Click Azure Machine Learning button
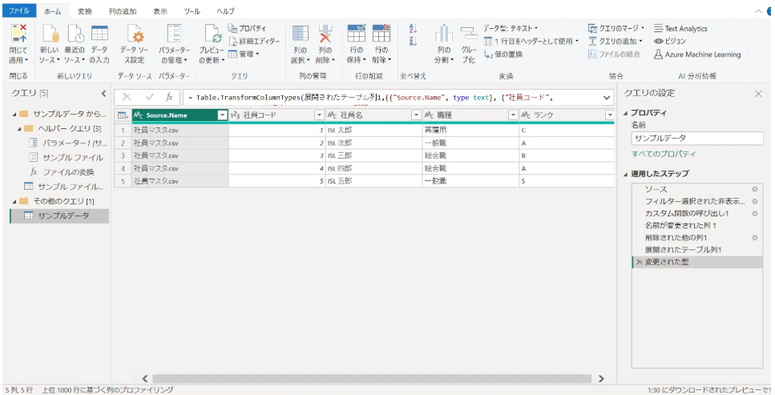Screen dimensions: 775x395 click(697, 54)
